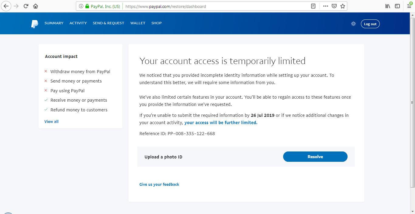Click the PayPal logo
This screenshot has width=415, height=214.
(35, 24)
